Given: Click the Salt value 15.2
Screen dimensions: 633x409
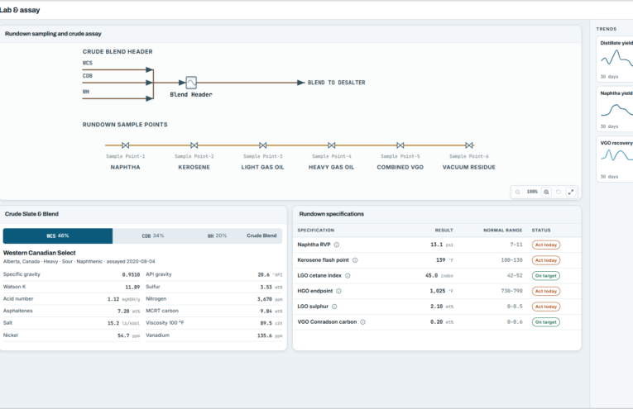Looking at the screenshot, I should 113,323.
